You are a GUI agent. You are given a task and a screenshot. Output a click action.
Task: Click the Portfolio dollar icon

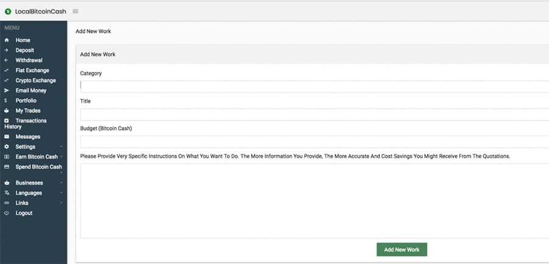pyautogui.click(x=7, y=100)
